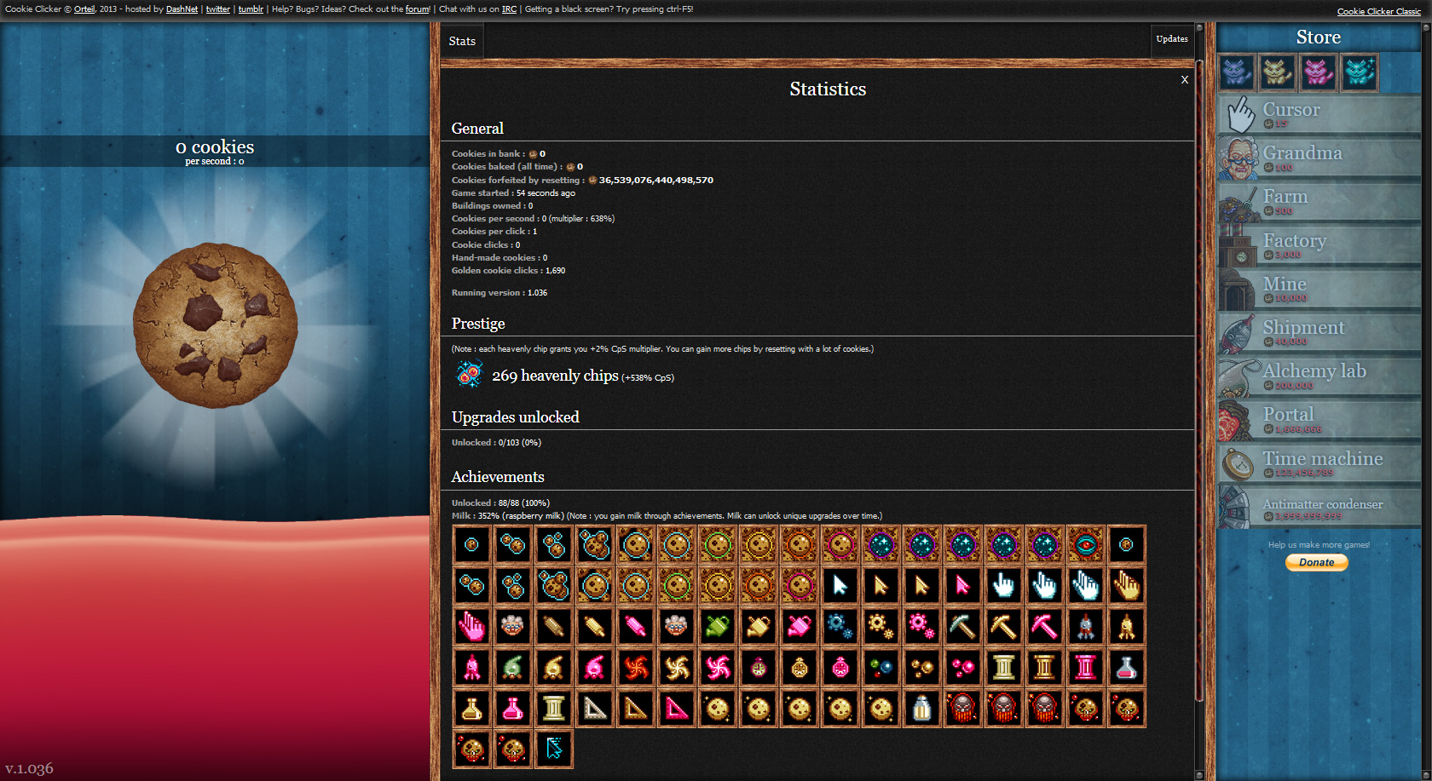Select the pink pinwheel portal achievement
The image size is (1432, 781).
click(x=718, y=667)
